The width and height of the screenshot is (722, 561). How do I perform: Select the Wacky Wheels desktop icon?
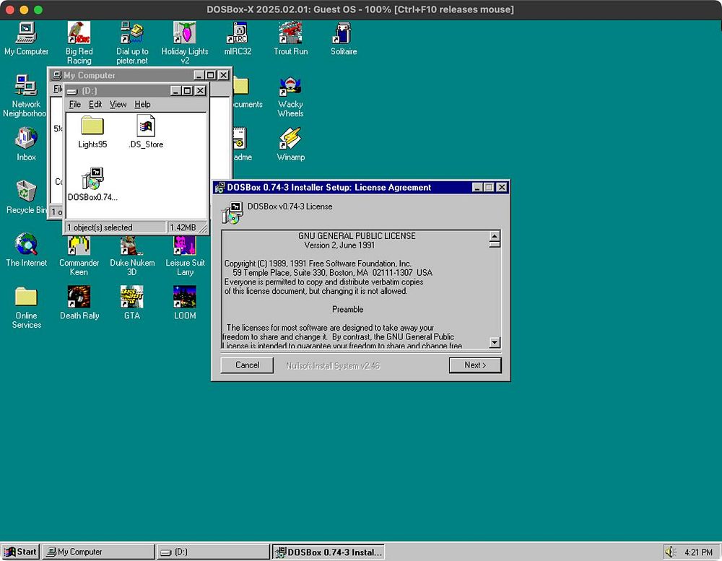tap(290, 87)
